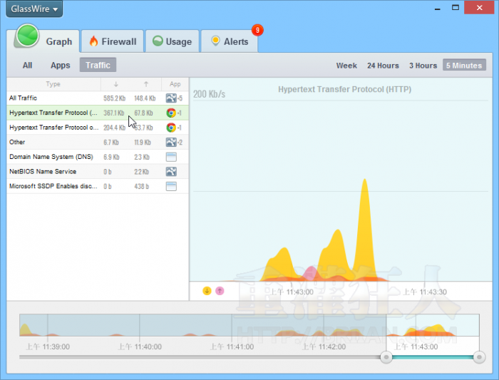
Task: Click the app icon in the All Traffic row
Action: (x=171, y=98)
